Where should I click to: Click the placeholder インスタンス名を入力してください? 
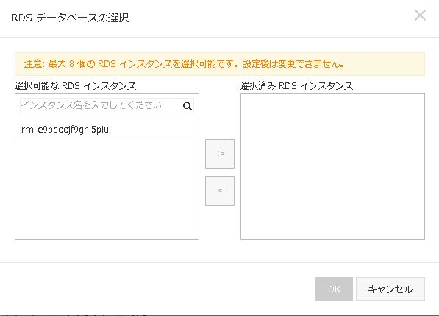coord(91,105)
